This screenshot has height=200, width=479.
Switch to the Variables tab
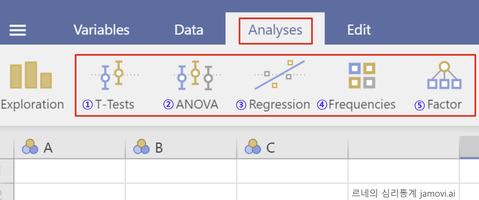pyautogui.click(x=102, y=30)
